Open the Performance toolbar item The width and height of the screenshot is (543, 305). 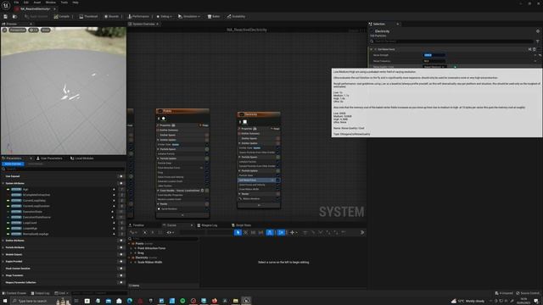[x=138, y=16]
